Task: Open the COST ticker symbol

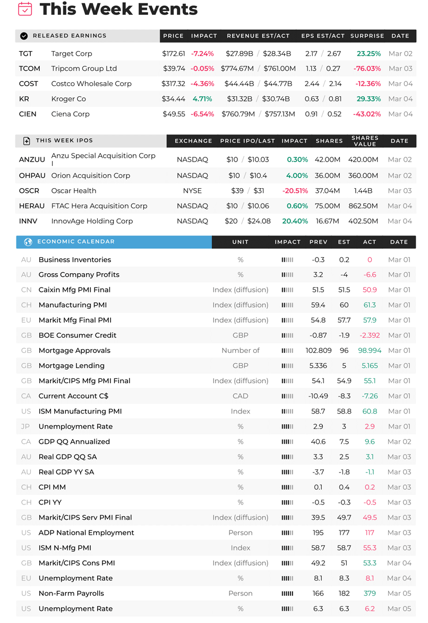Action: (x=28, y=84)
